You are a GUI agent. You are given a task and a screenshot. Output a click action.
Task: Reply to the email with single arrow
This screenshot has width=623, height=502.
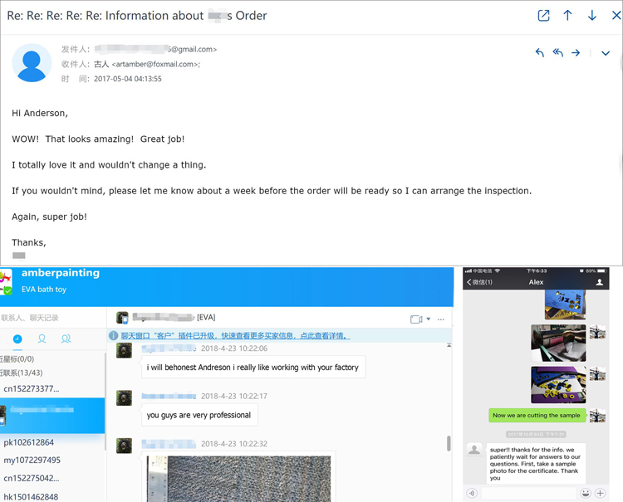tap(540, 53)
